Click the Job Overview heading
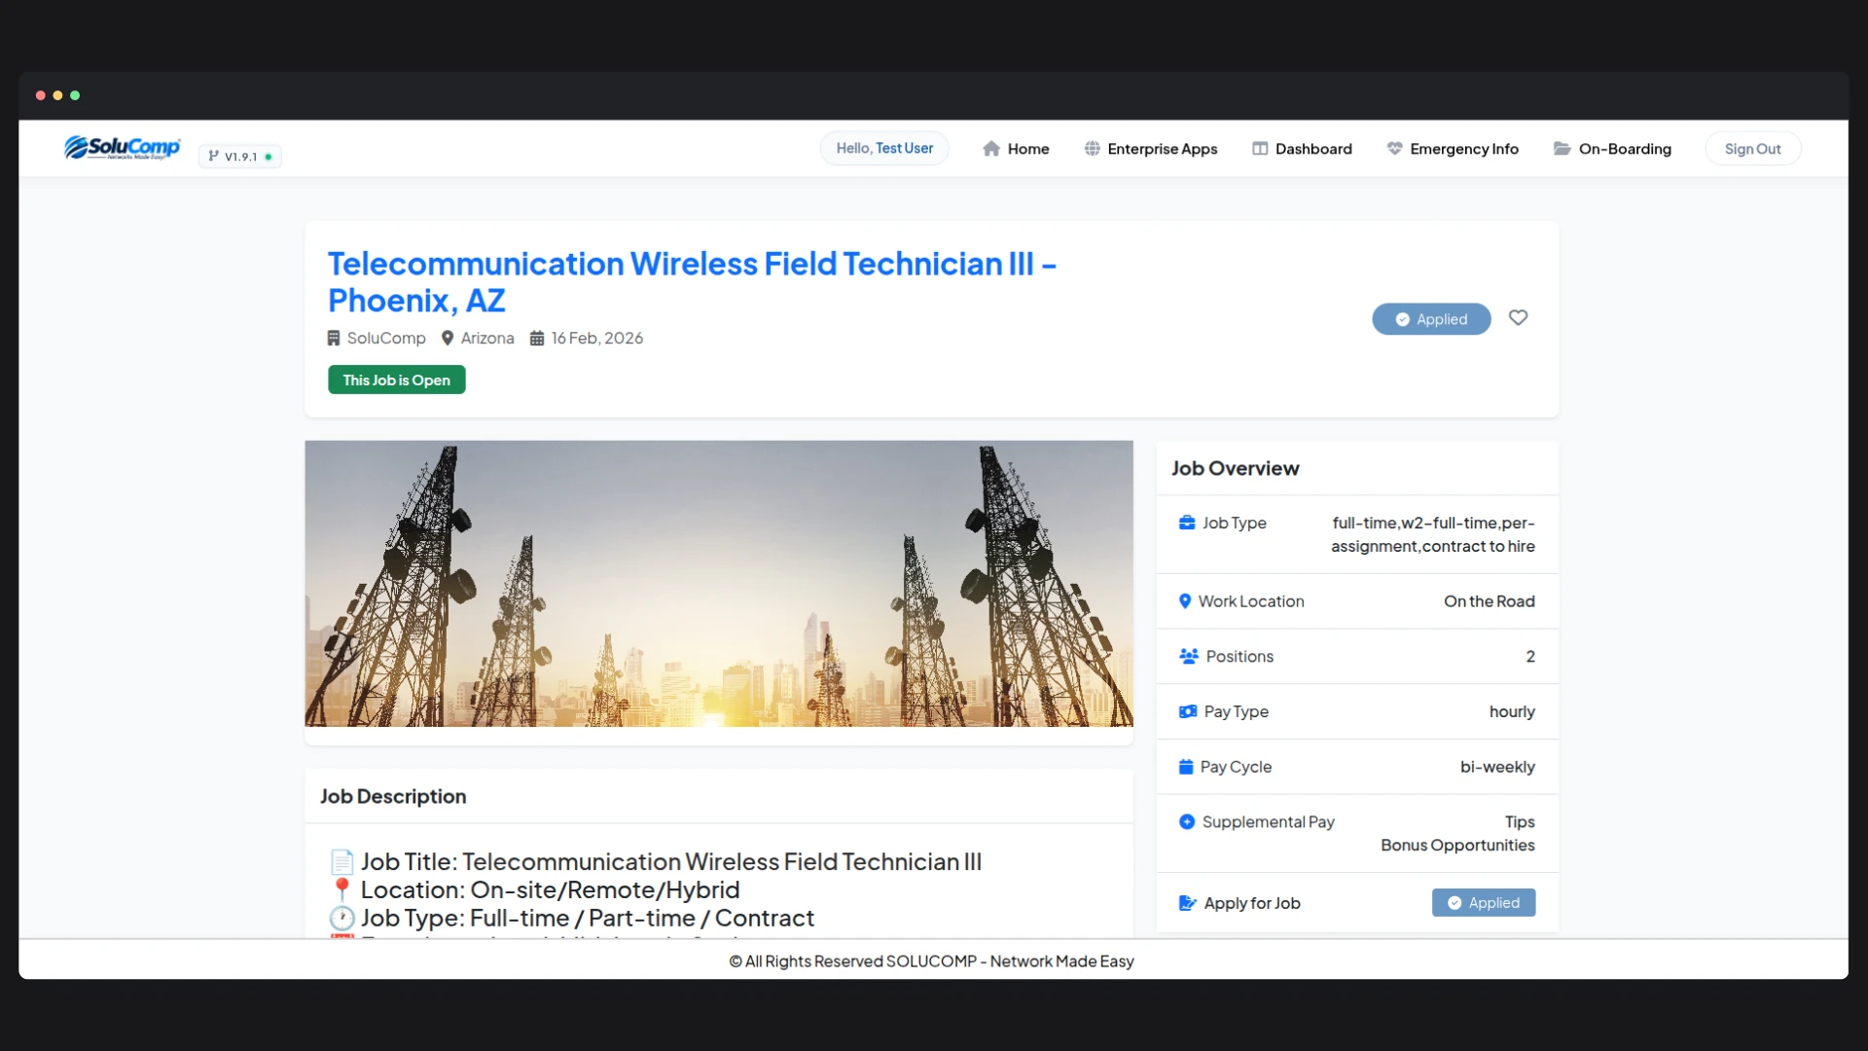The image size is (1868, 1051). point(1235,469)
